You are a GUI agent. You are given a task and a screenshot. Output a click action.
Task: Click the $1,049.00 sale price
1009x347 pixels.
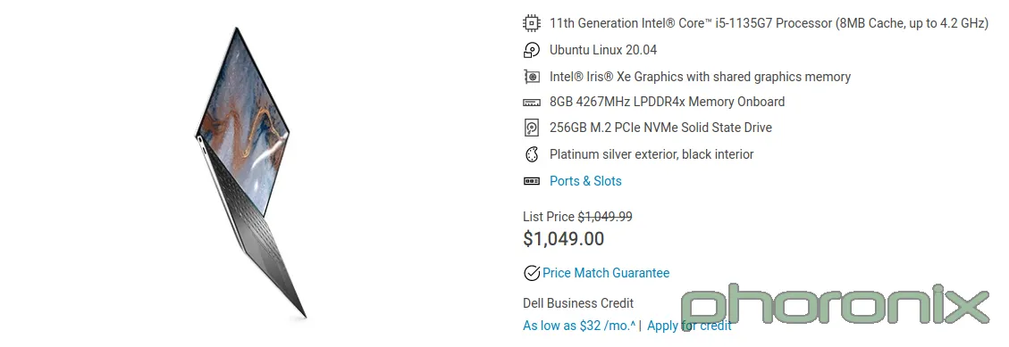(564, 239)
